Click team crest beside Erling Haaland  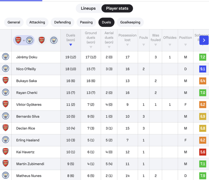tap(6, 140)
